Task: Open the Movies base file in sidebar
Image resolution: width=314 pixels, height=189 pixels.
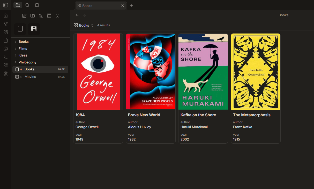Action: [40, 77]
